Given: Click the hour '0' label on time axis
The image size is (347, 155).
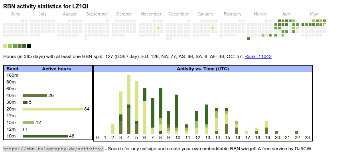Looking at the screenshot, I should (x=97, y=138).
